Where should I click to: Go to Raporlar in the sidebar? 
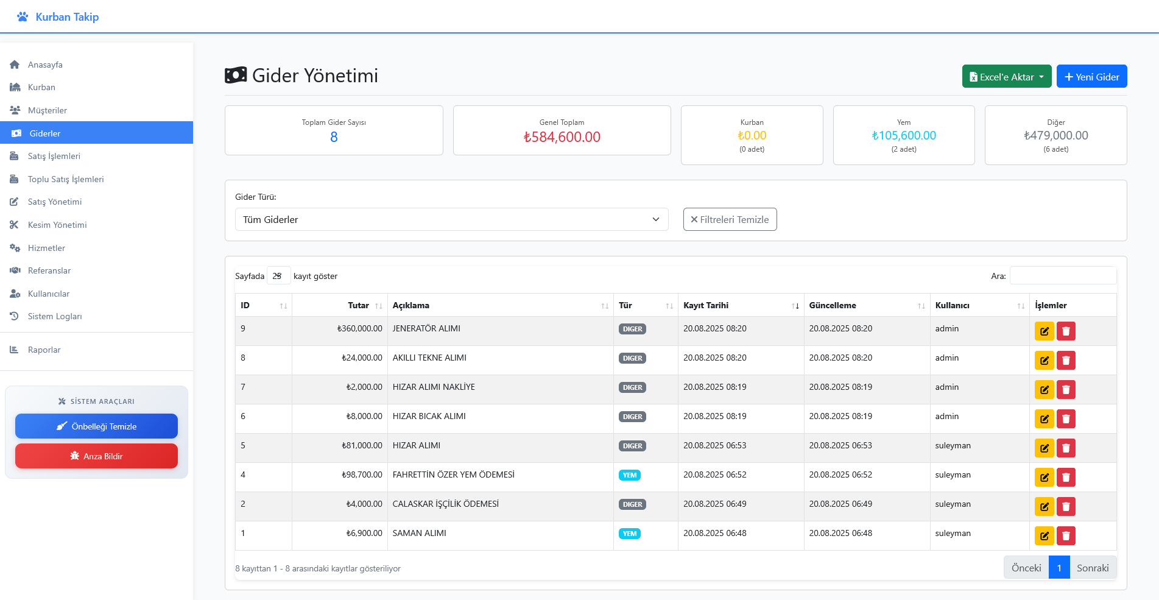pos(44,350)
